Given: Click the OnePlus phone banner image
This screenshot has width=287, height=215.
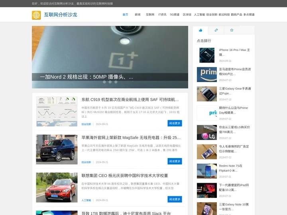Looking at the screenshot, I should click(110, 57).
